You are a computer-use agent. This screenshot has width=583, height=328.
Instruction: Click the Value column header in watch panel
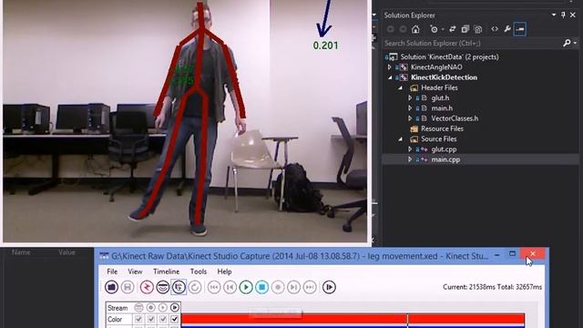point(66,252)
